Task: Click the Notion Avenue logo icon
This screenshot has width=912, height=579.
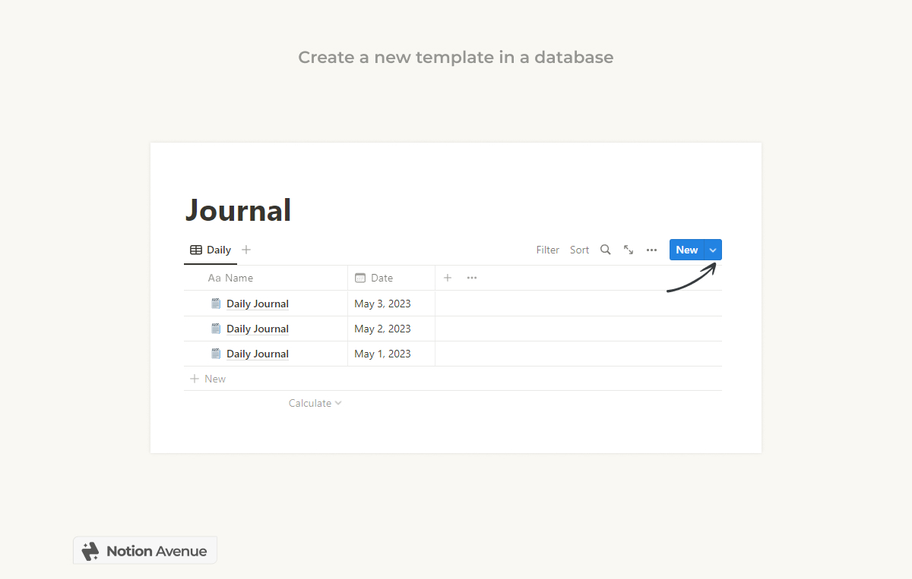Action: 91,550
